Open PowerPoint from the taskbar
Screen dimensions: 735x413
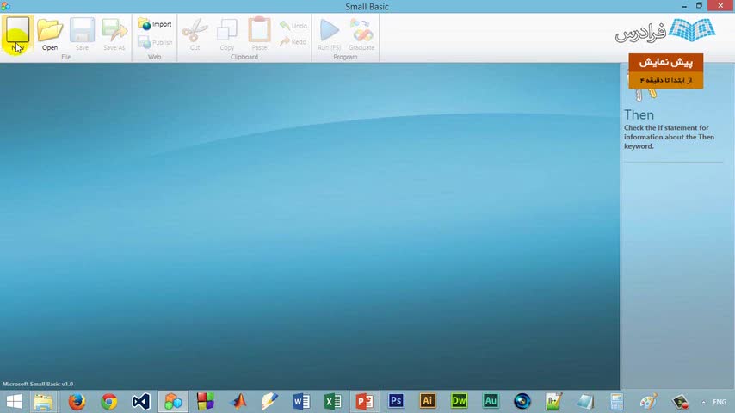pos(365,402)
